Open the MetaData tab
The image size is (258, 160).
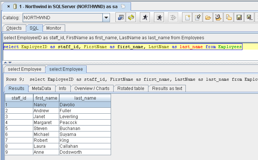pyautogui.click(x=41, y=89)
